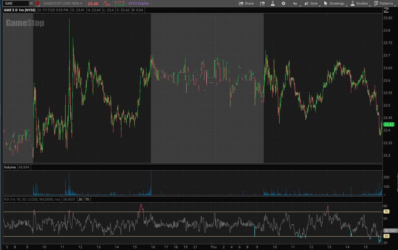Click the red alert icon beside symbol

tap(37, 3)
